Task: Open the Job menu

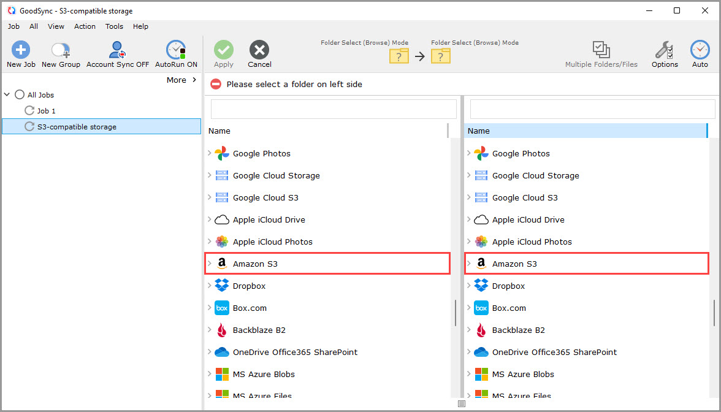Action: [x=13, y=26]
